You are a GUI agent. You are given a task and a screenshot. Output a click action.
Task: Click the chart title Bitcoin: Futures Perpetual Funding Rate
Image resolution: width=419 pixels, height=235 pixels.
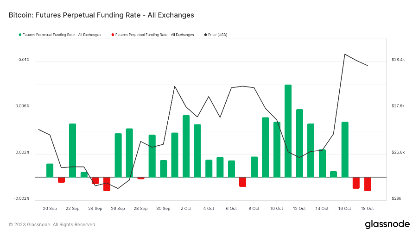pyautogui.click(x=102, y=15)
